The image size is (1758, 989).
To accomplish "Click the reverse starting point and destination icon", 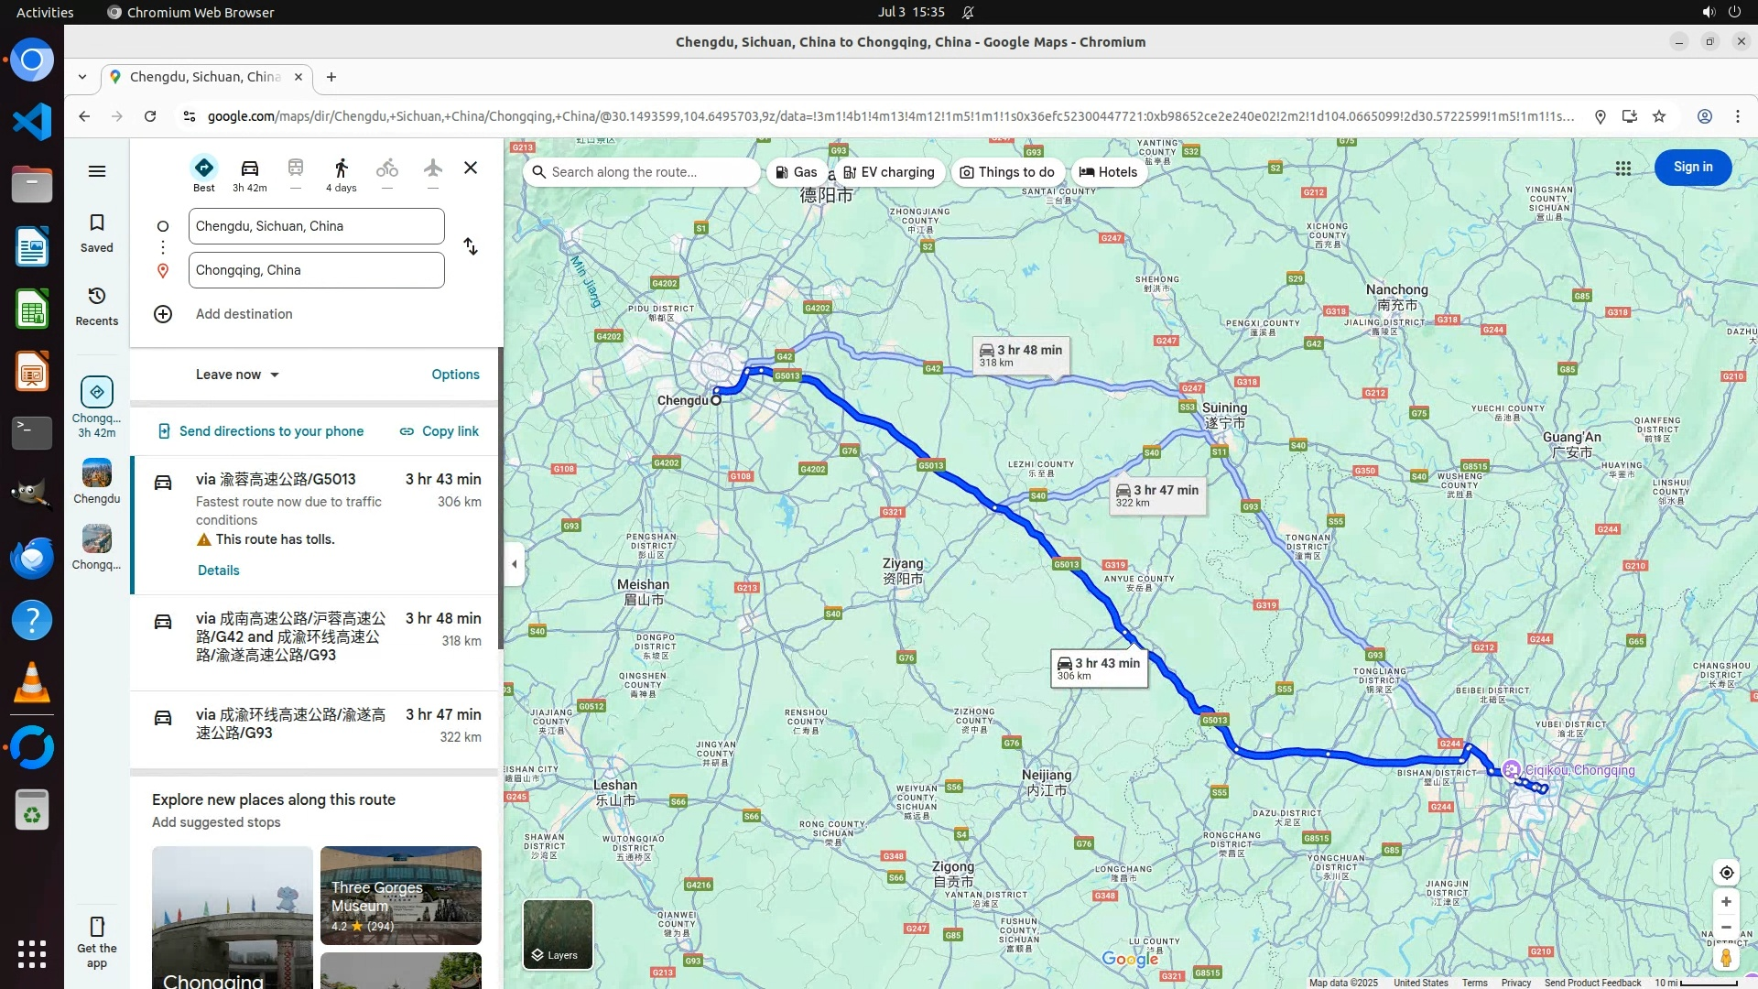I will point(471,247).
